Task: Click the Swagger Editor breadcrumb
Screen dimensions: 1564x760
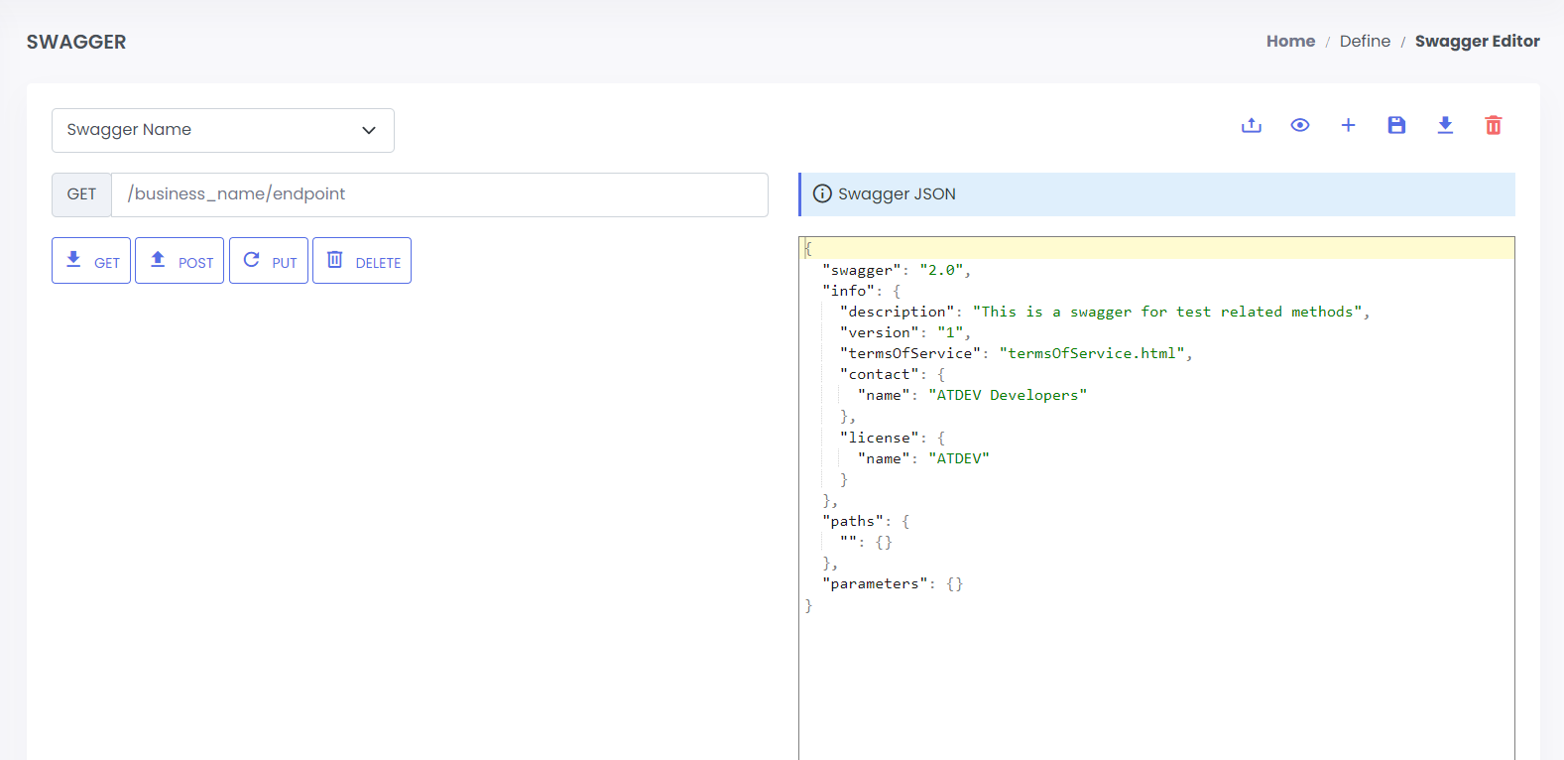Action: coord(1477,41)
